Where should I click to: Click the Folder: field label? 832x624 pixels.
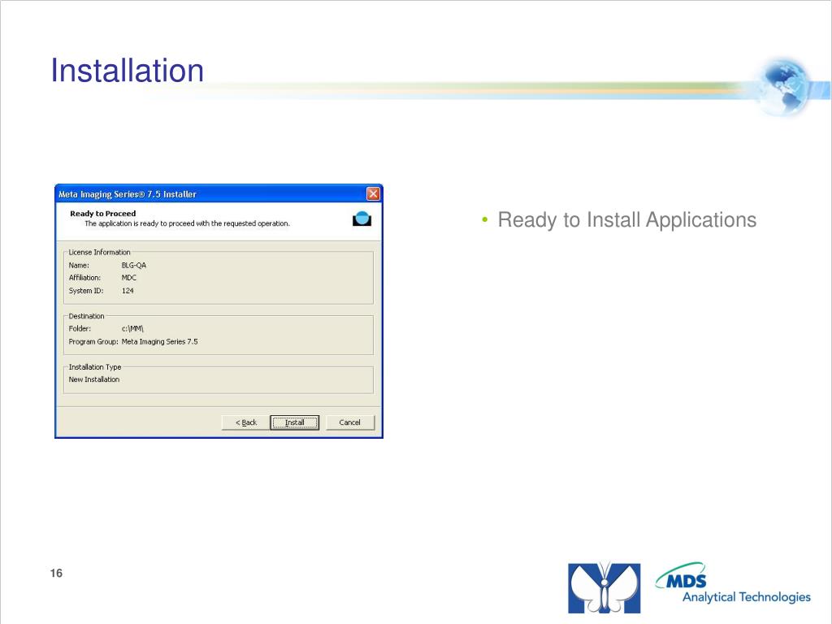[x=80, y=328]
